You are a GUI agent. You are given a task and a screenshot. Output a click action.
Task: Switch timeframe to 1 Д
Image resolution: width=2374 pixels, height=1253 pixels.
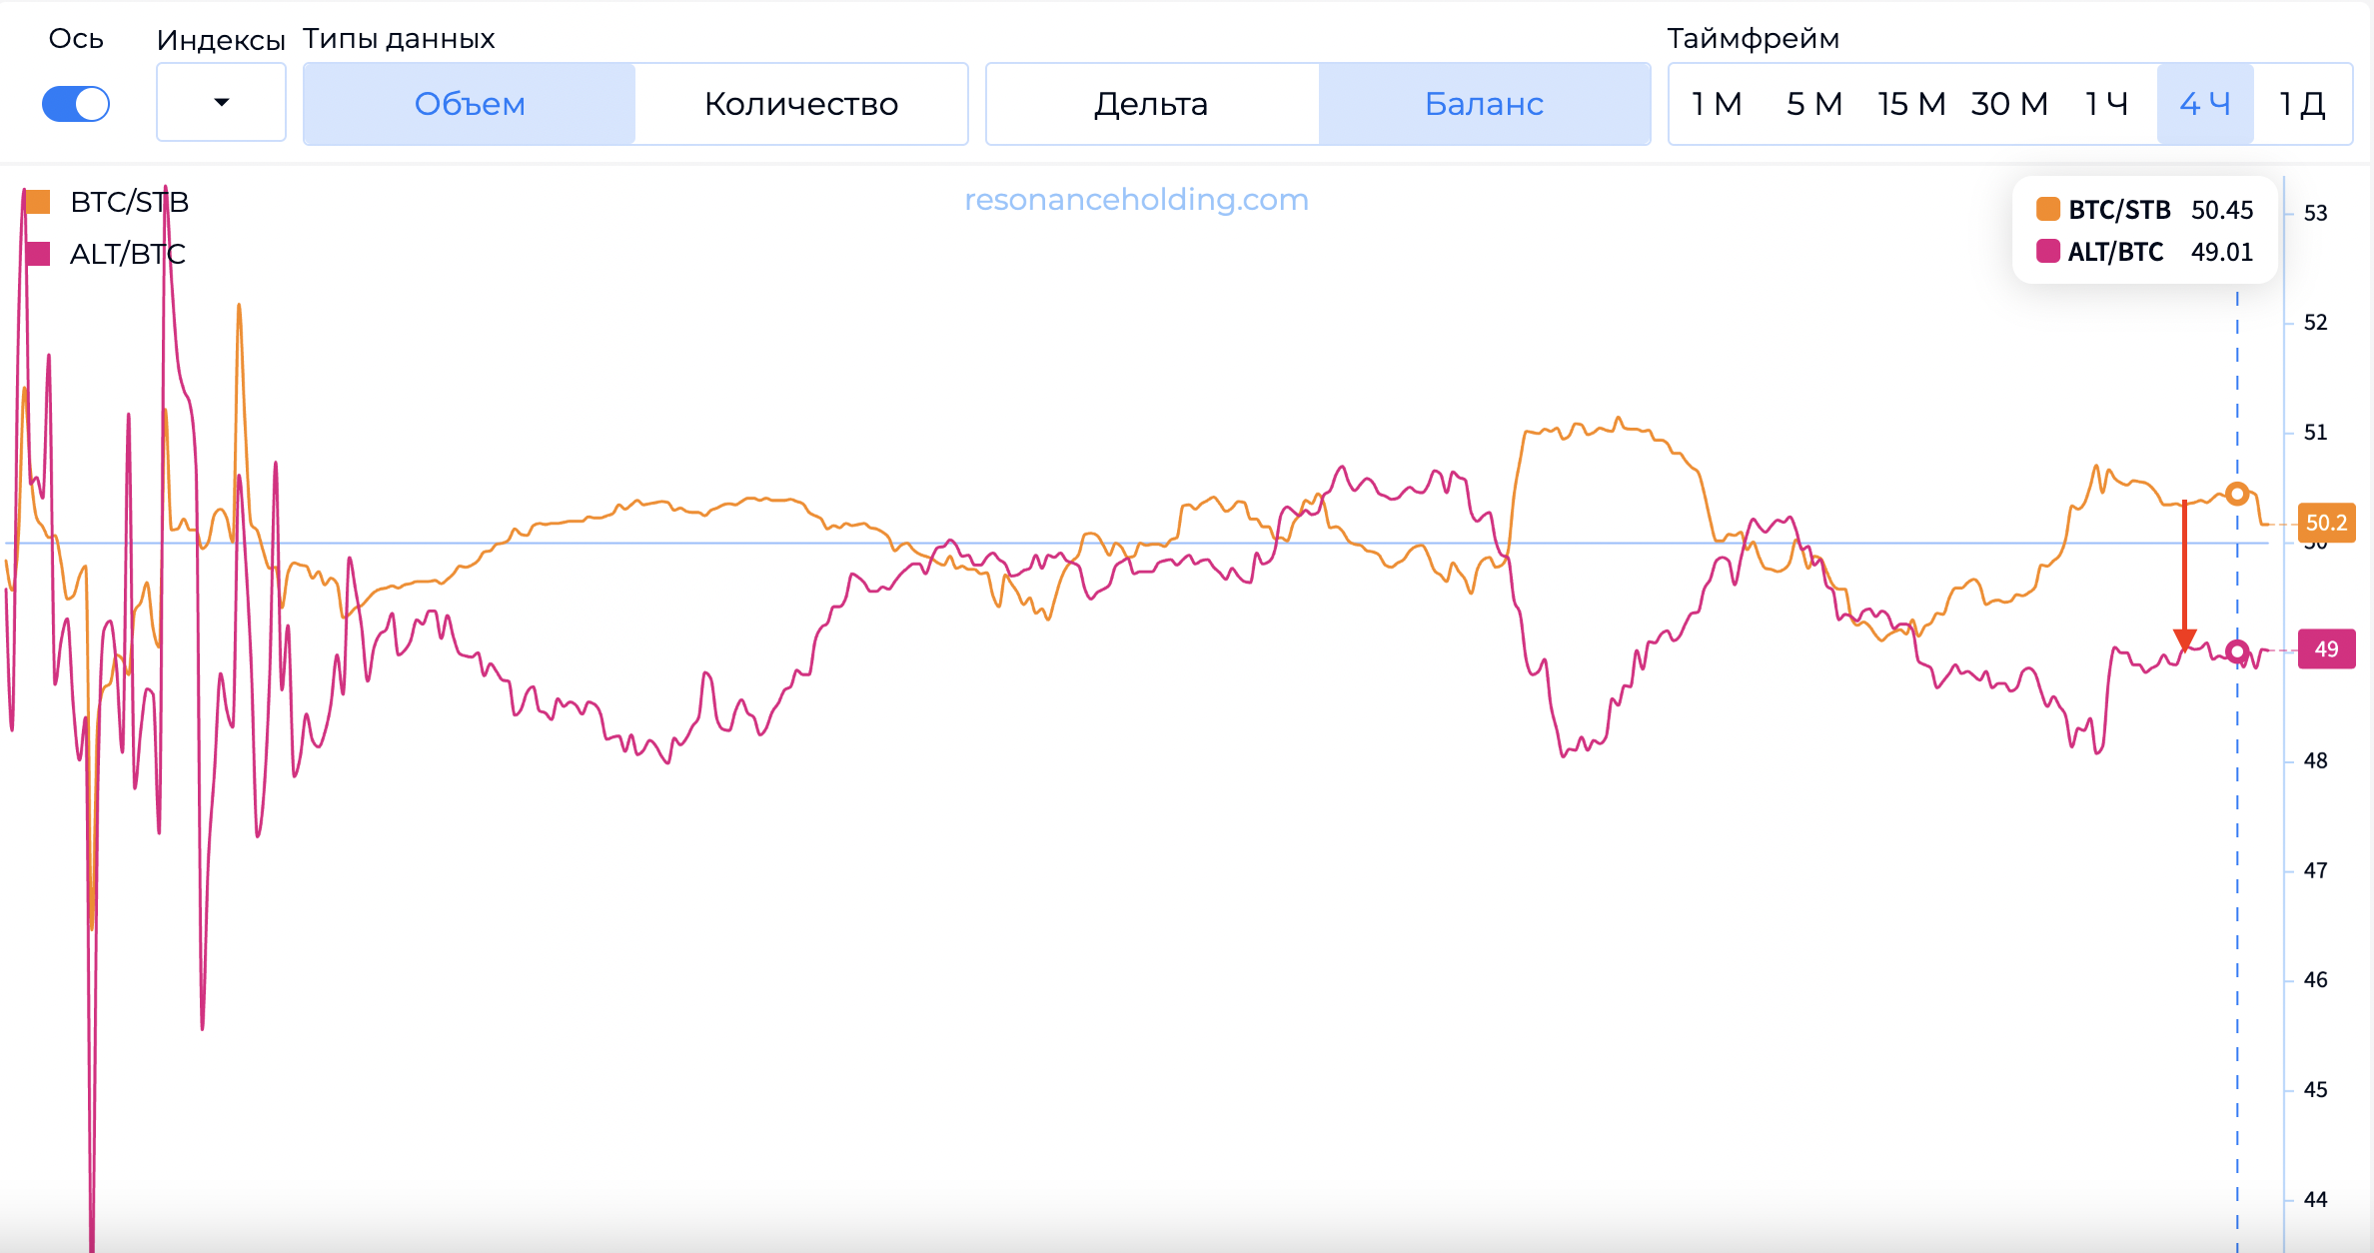pos(2302,104)
